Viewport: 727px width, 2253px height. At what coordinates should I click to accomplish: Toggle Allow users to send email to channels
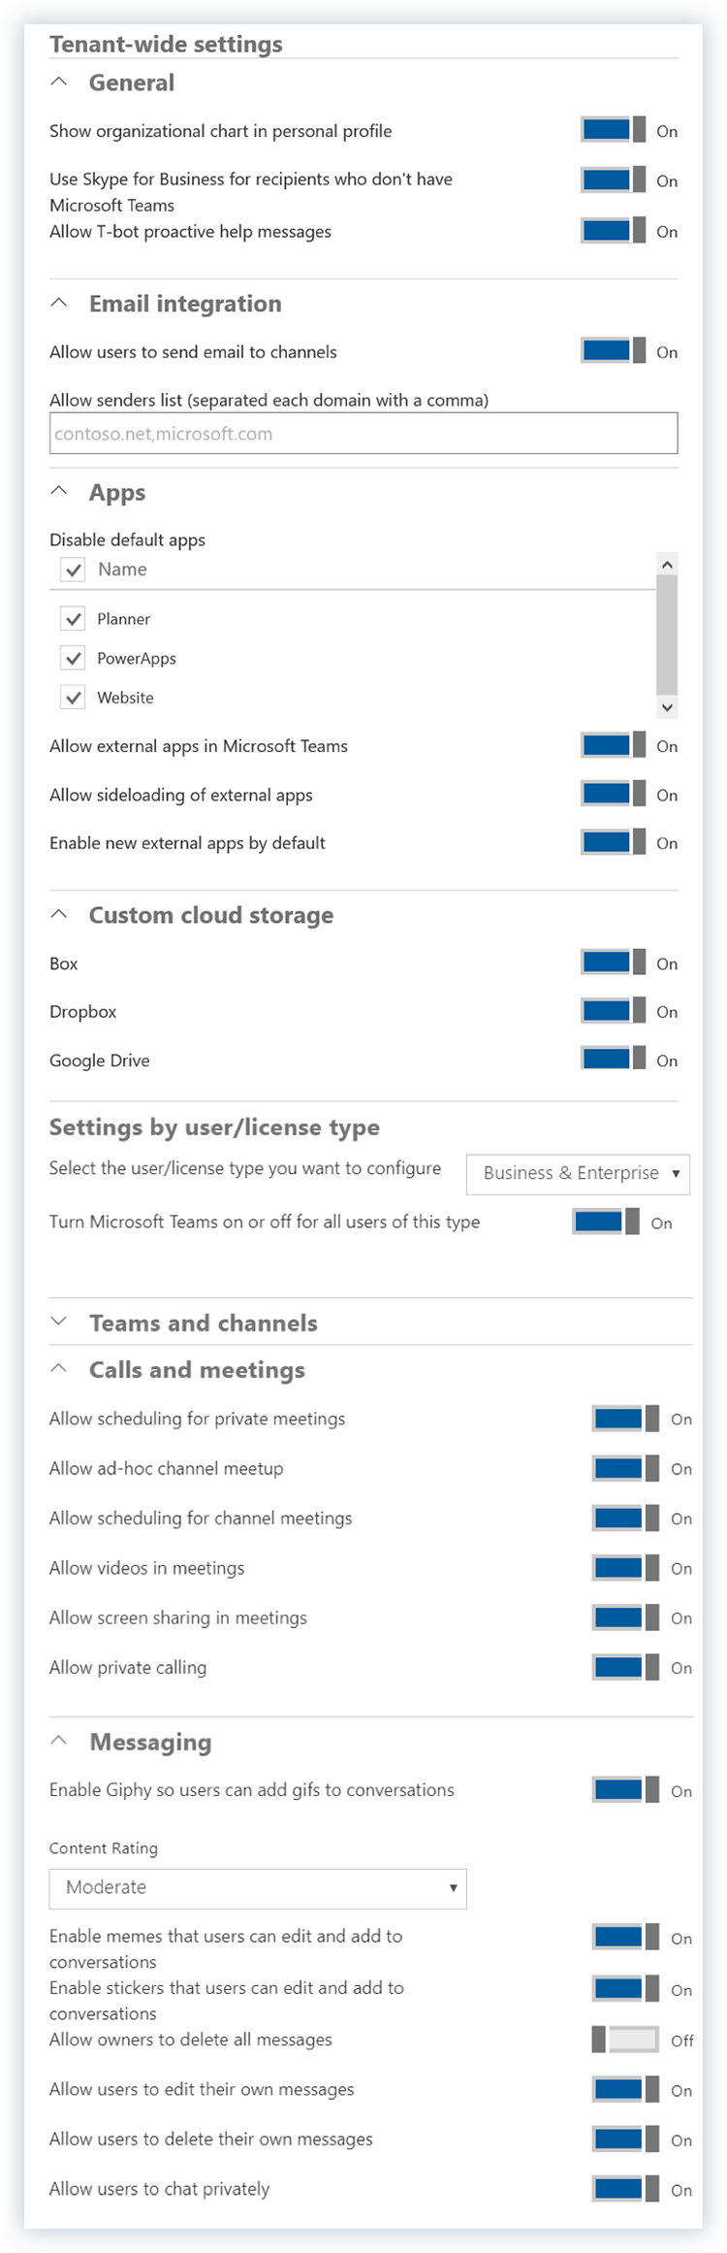[x=614, y=351]
